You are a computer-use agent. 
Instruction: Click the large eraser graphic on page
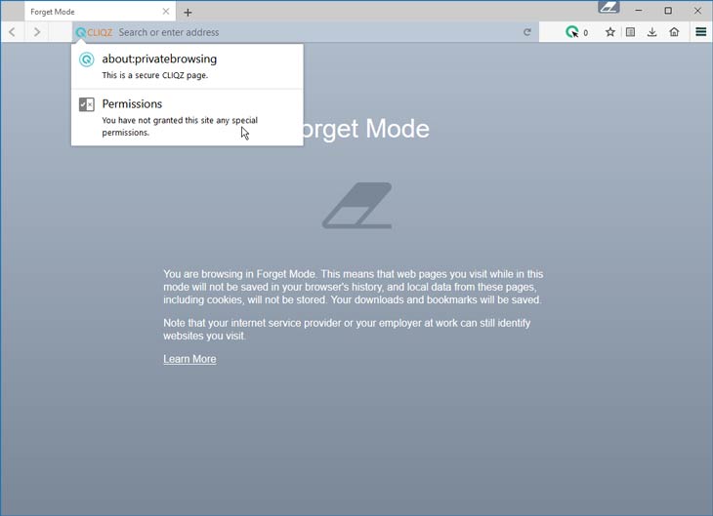(357, 205)
